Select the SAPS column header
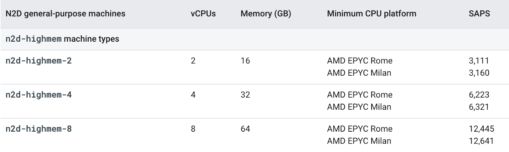 [479, 14]
